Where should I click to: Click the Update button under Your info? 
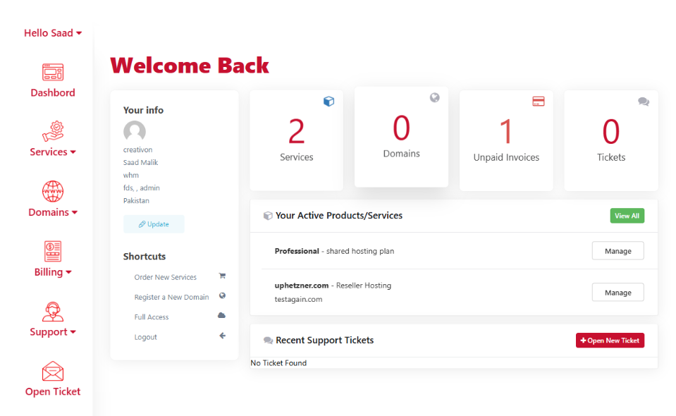click(x=154, y=224)
